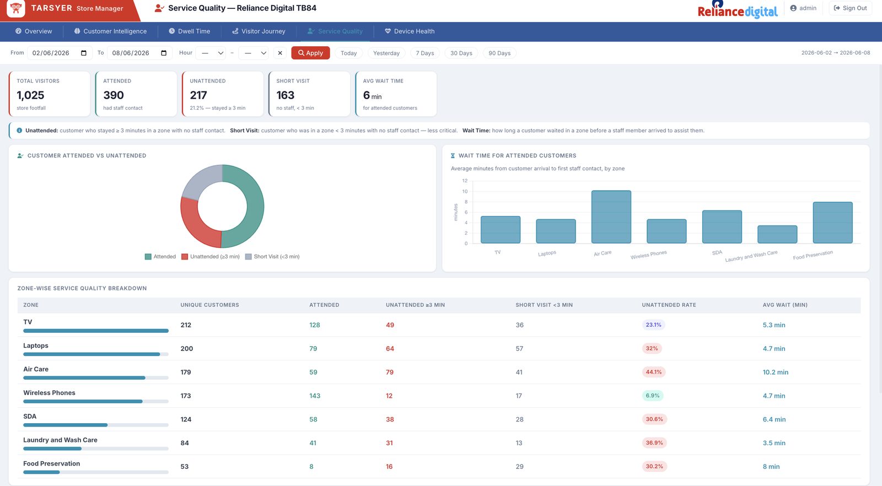Viewport: 882px width, 486px height.
Task: Click the 10.2 min average wait value
Action: (776, 372)
